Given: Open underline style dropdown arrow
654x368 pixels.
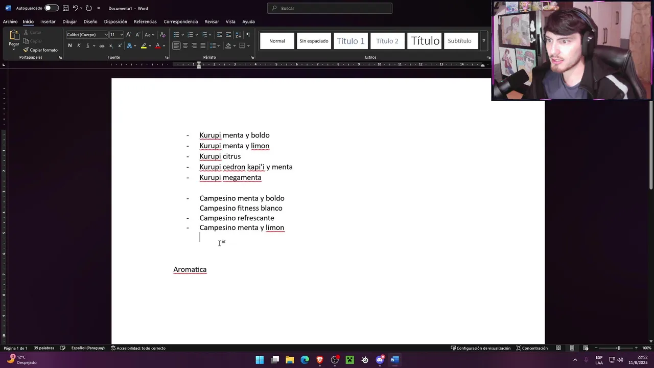Looking at the screenshot, I should 94,45.
